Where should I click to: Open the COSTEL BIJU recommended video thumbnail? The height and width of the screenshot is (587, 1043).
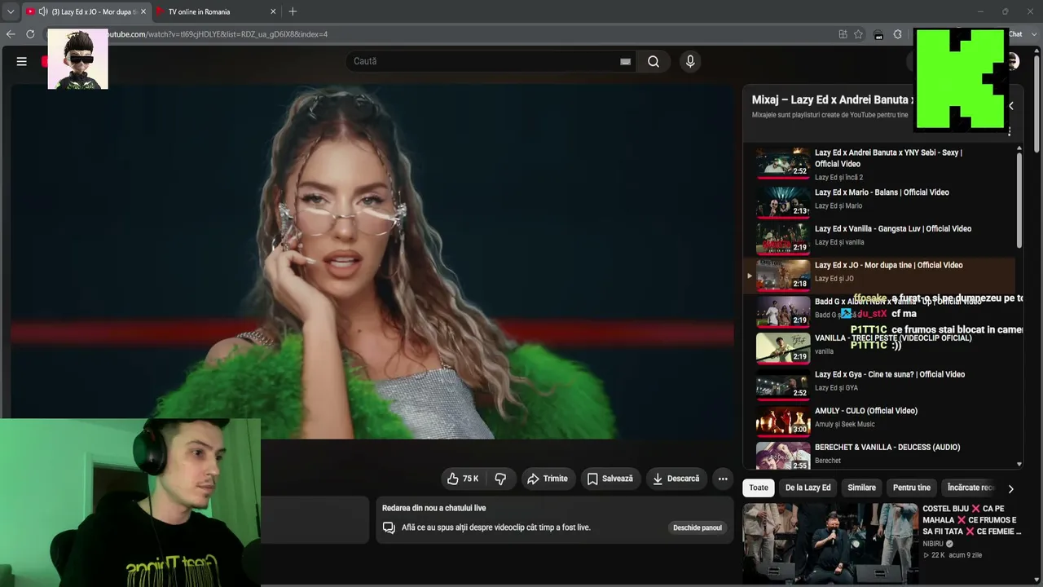click(x=830, y=544)
